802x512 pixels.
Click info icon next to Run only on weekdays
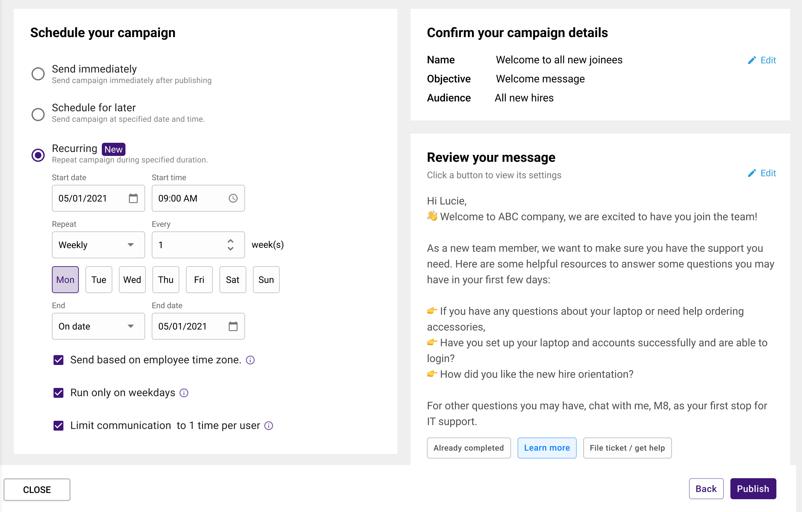click(x=184, y=393)
